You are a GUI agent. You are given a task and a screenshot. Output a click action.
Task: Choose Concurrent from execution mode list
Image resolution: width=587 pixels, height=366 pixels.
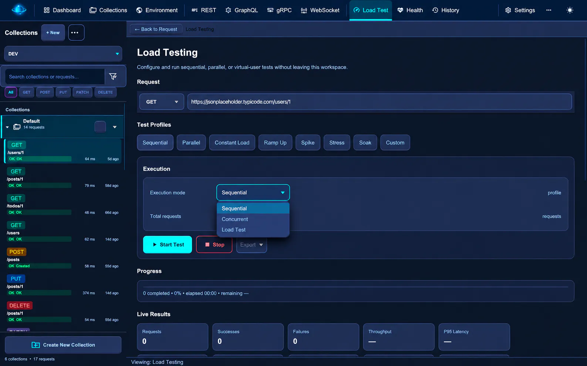pos(253,219)
